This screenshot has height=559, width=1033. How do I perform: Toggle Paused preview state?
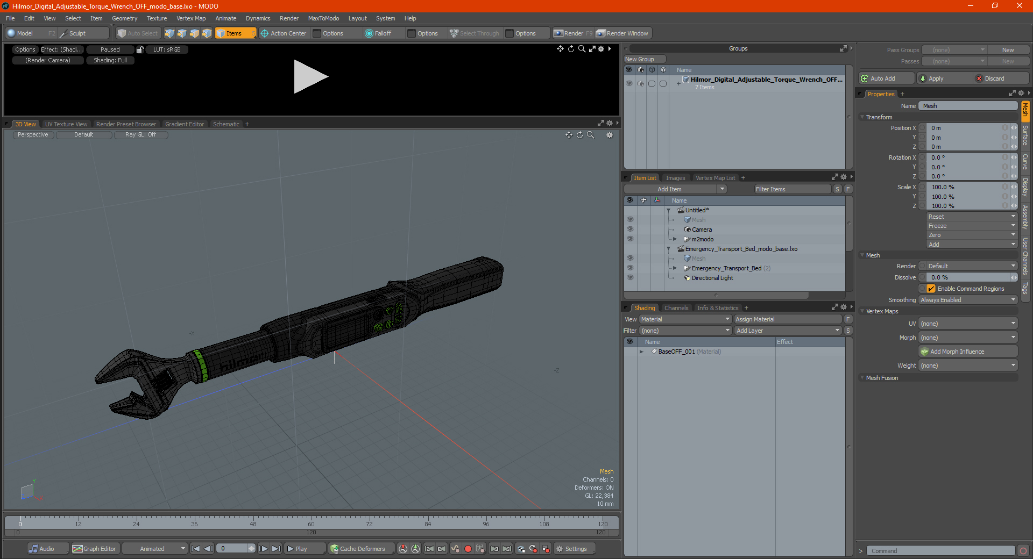(x=110, y=49)
